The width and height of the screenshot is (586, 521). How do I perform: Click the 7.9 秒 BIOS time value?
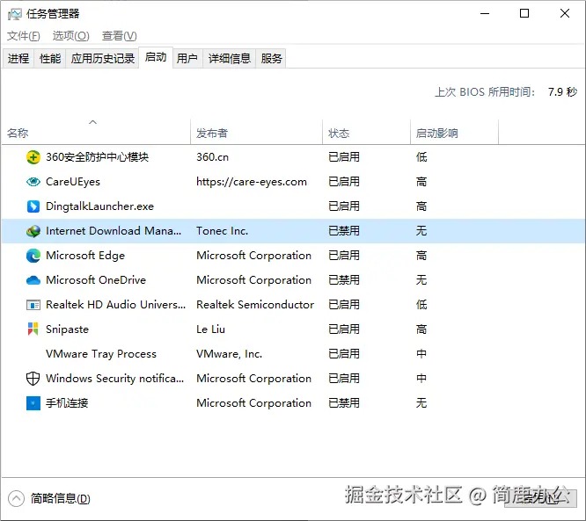(x=563, y=91)
